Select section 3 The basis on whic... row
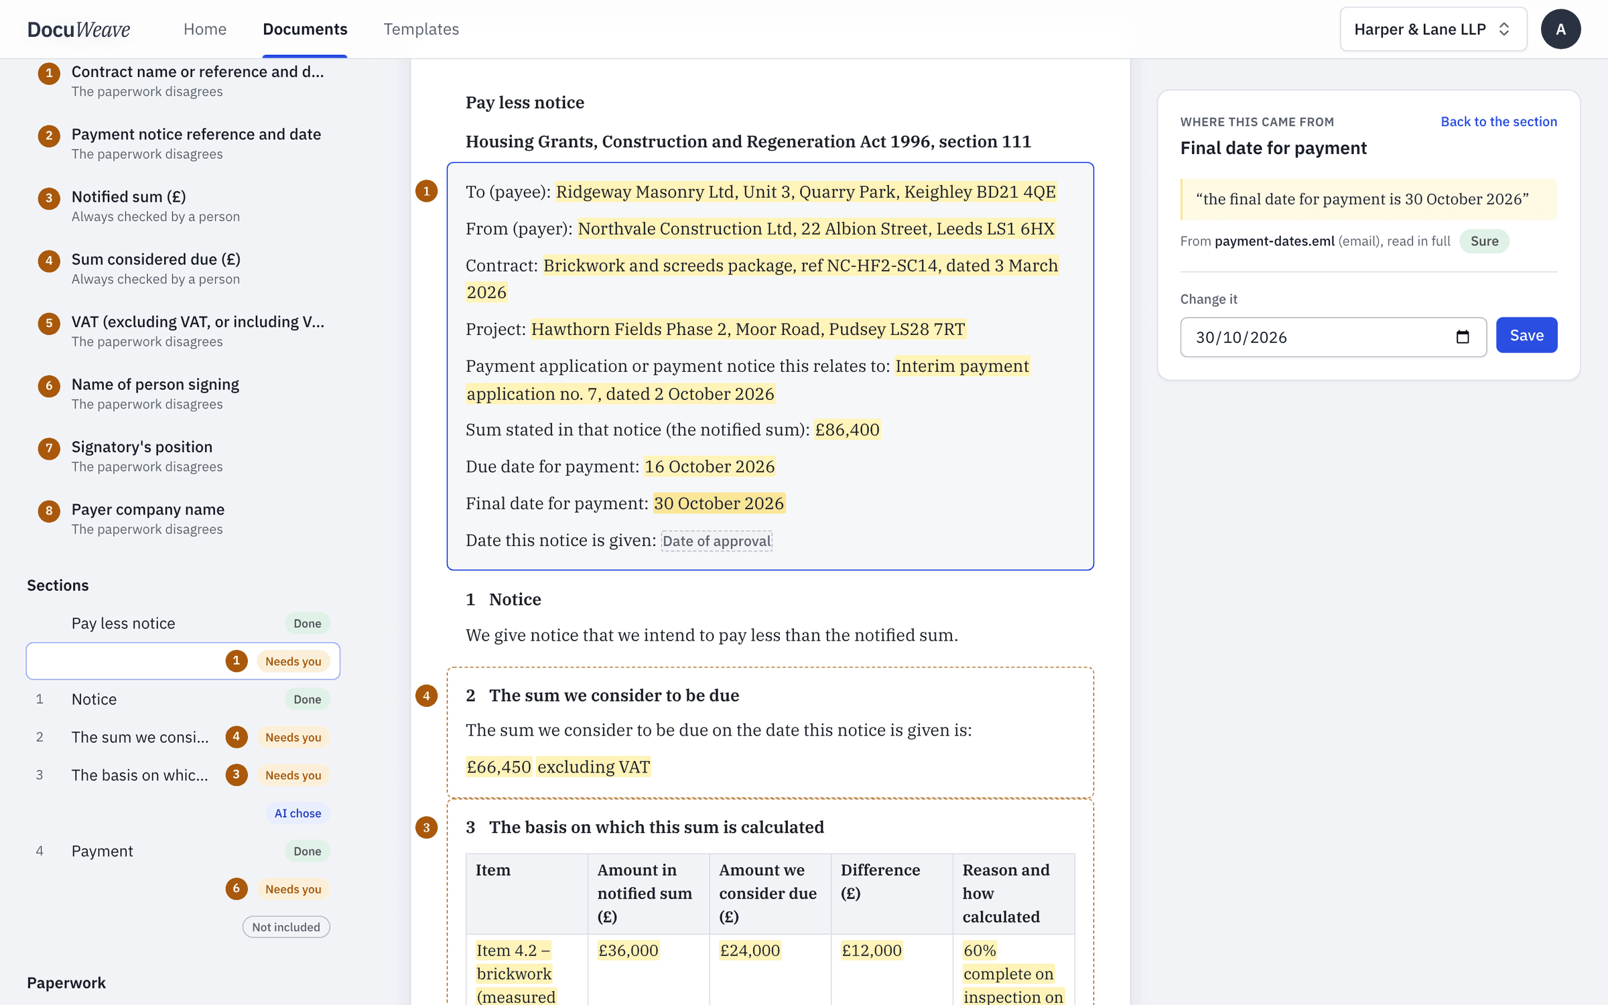1608x1005 pixels. (182, 775)
